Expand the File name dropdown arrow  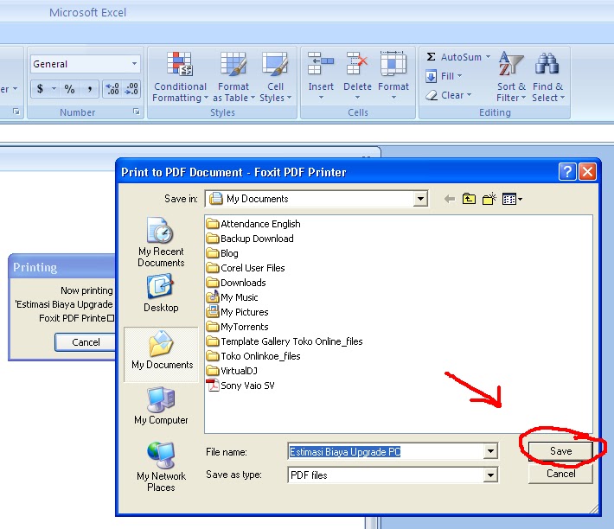490,451
